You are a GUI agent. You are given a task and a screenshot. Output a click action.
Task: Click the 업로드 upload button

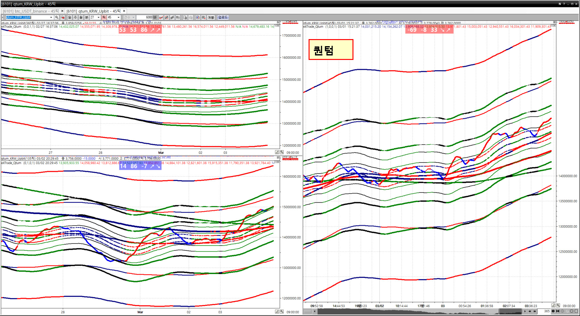[223, 17]
